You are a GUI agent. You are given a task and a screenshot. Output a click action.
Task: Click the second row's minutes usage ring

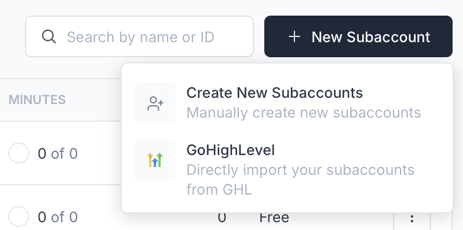point(19,216)
